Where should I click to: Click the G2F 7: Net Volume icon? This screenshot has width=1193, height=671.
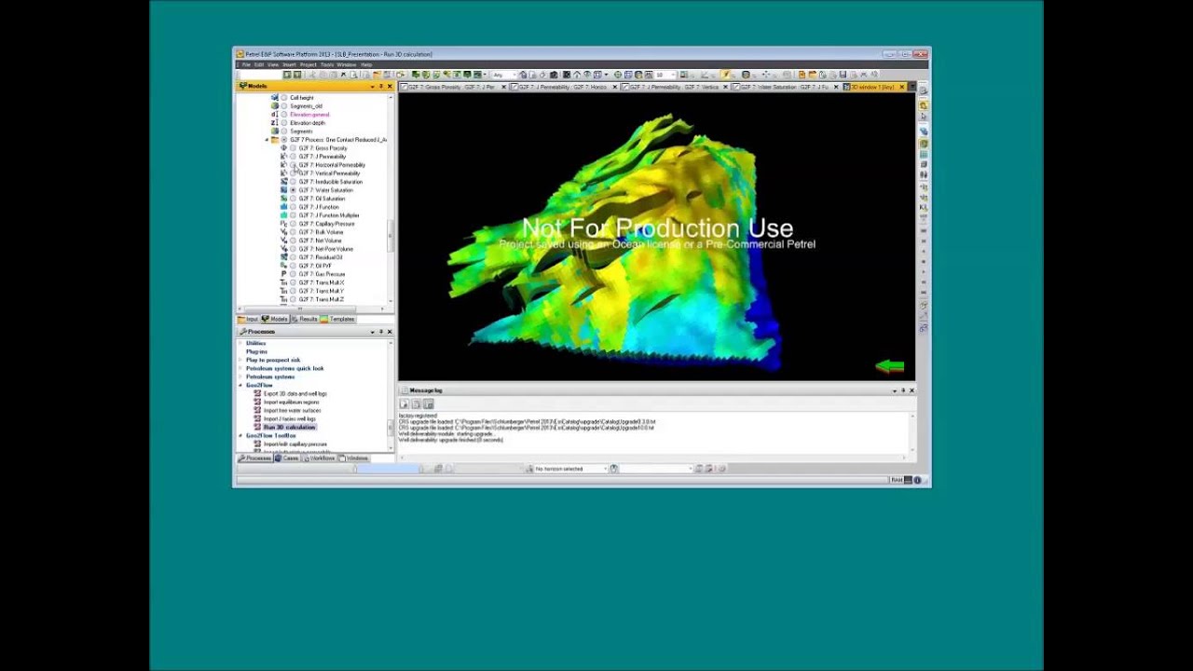[284, 240]
